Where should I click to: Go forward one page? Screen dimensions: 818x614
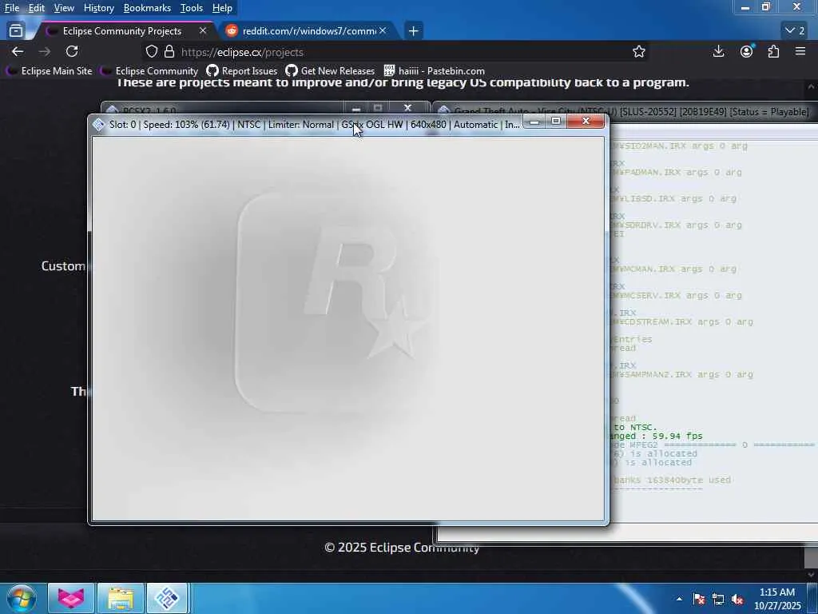[45, 51]
